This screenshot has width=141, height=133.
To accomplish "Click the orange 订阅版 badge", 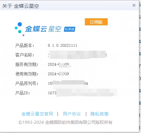I will (x=96, y=22).
